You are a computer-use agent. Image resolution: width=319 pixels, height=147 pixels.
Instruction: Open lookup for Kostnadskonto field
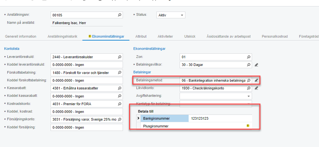[119, 104]
